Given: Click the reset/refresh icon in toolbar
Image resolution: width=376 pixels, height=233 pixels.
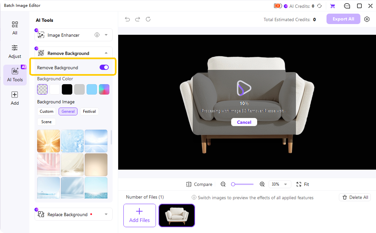Looking at the screenshot, I should click(x=148, y=19).
